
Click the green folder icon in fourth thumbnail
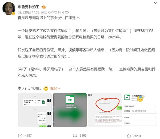127,97
